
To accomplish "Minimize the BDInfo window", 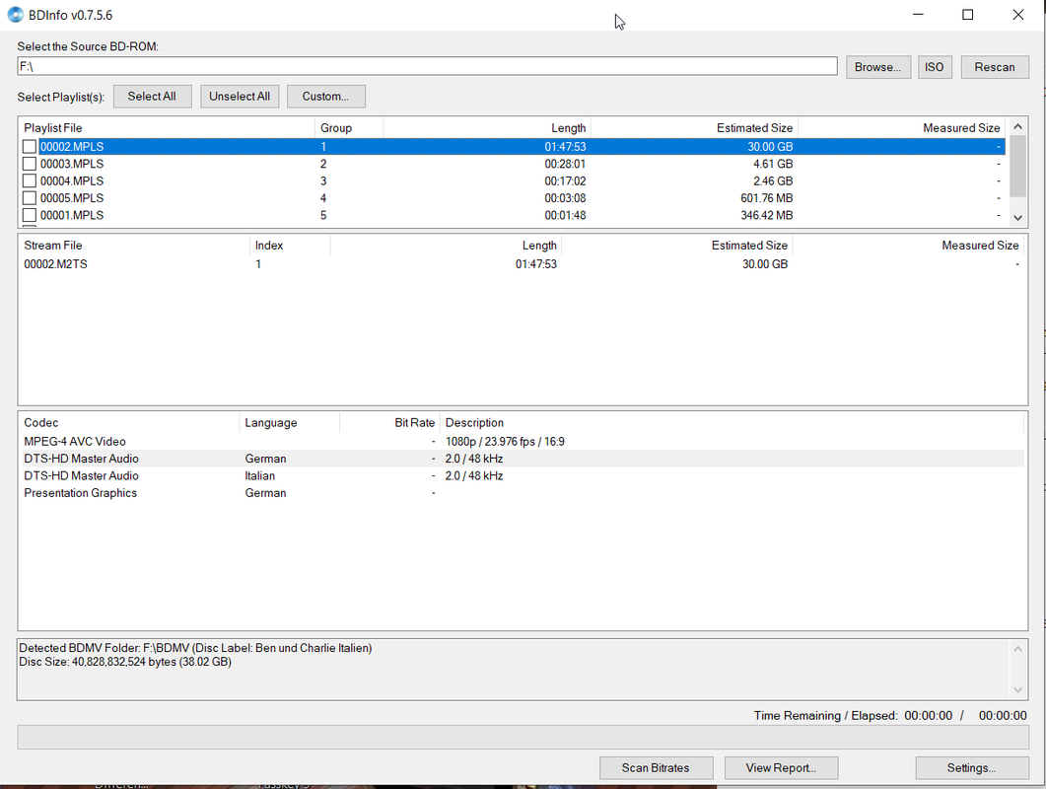I will click(x=918, y=15).
